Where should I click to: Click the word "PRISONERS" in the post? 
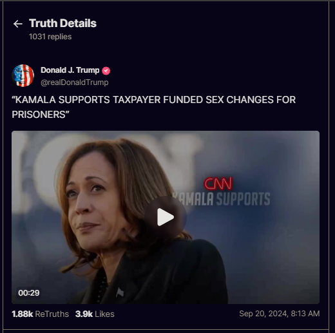(x=39, y=115)
